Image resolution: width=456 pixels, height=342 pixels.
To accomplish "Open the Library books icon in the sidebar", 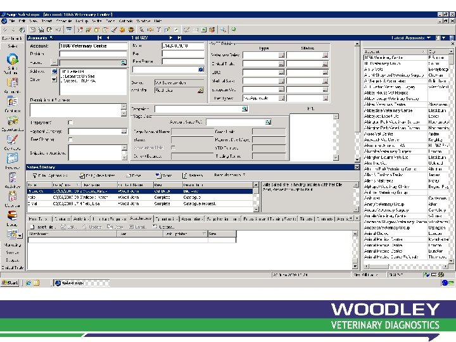I will [x=12, y=215].
